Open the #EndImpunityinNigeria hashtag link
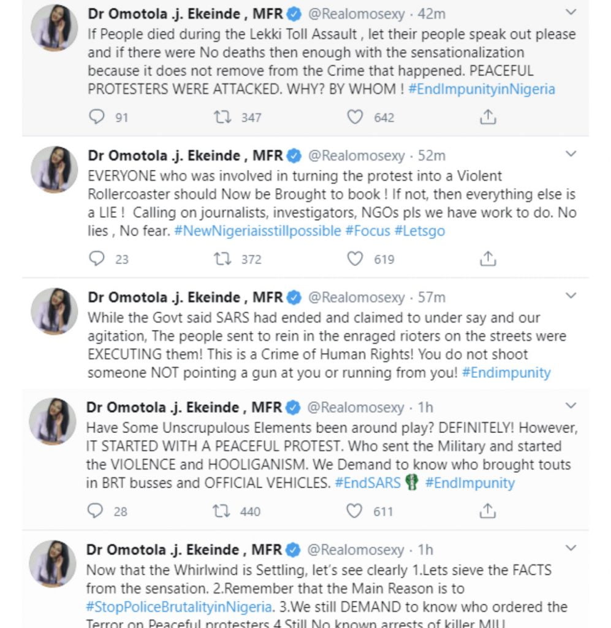 pyautogui.click(x=481, y=88)
